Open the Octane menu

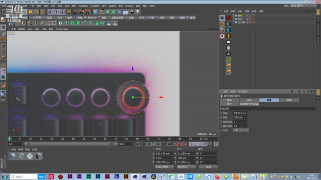click(x=129, y=6)
